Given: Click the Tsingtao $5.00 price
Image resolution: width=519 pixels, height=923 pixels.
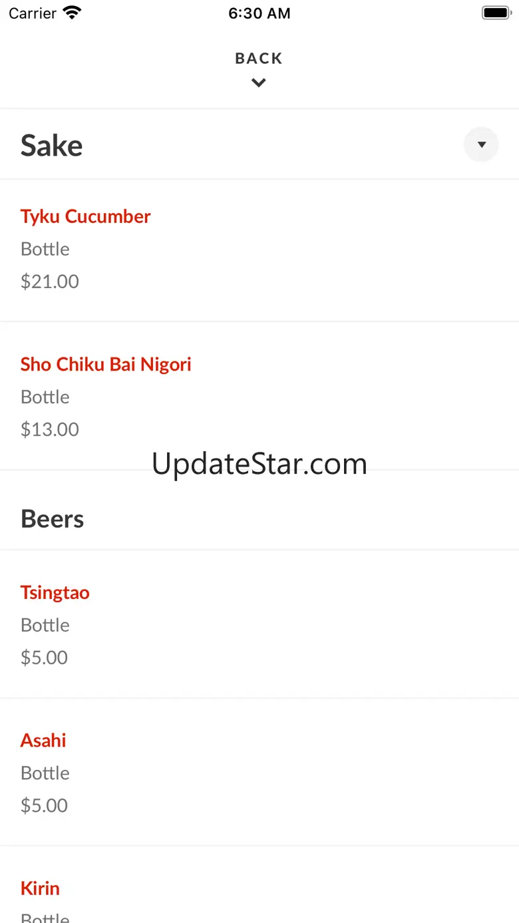Looking at the screenshot, I should click(x=45, y=657).
